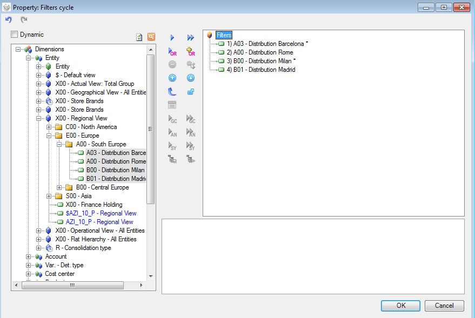Click the add with OR arrow icon
This screenshot has height=318, width=475.
[172, 51]
